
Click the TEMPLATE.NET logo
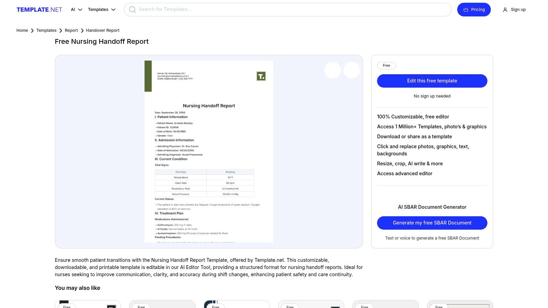coord(39,9)
